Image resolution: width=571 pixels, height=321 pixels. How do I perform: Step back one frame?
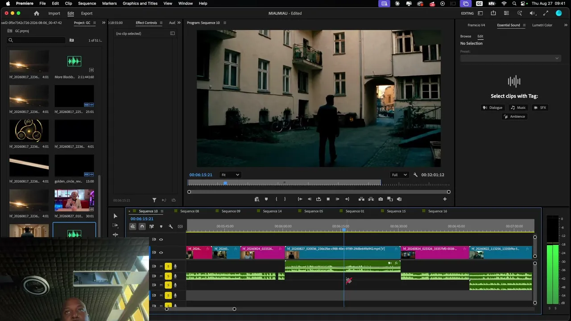pyautogui.click(x=310, y=199)
